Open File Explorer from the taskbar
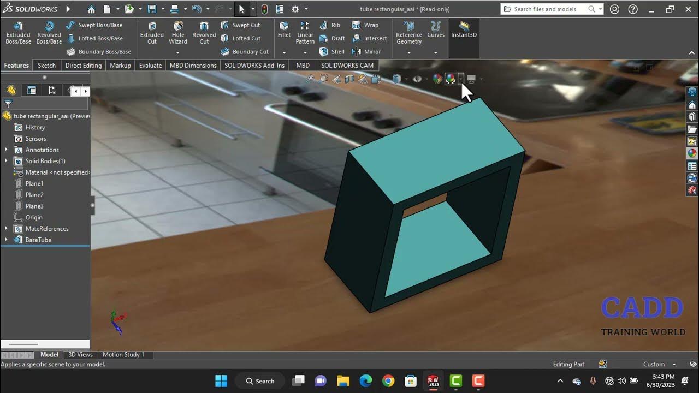699x393 pixels. tap(343, 381)
